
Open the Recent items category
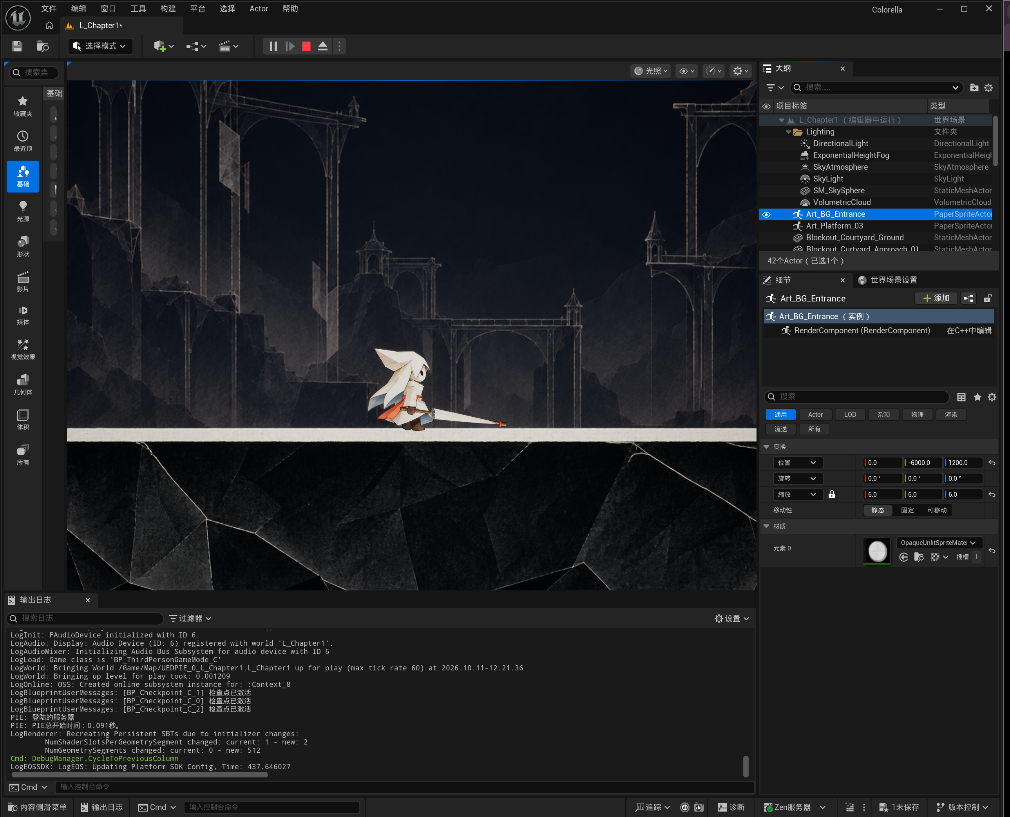coord(23,141)
